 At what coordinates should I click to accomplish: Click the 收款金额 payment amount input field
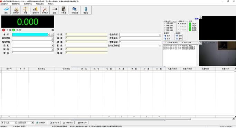[140, 42]
